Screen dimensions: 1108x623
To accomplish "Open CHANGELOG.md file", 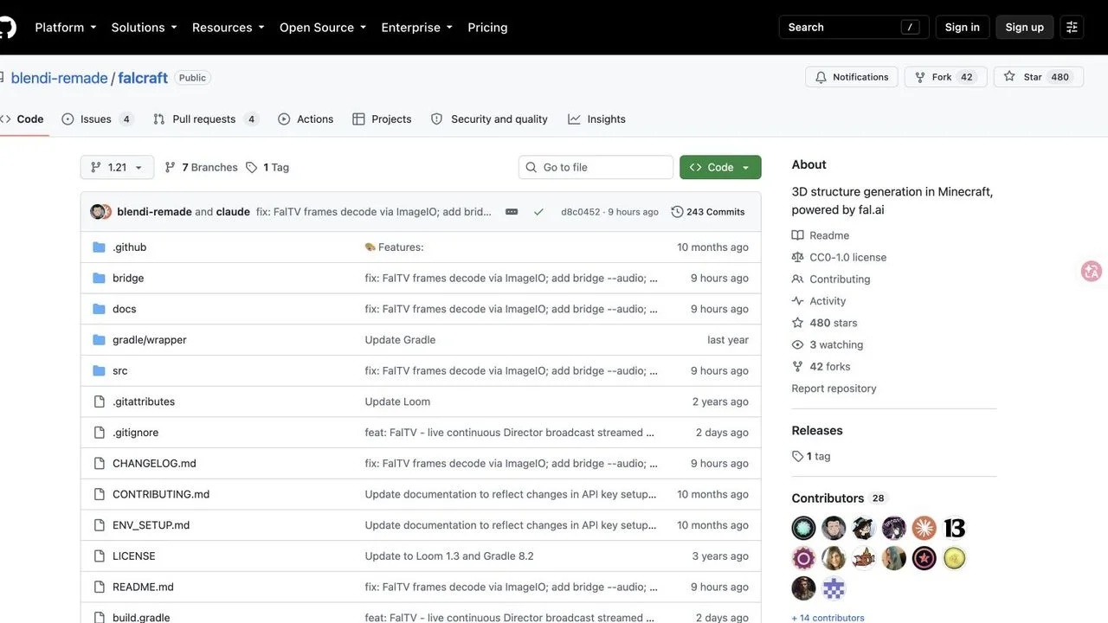I will [x=154, y=464].
